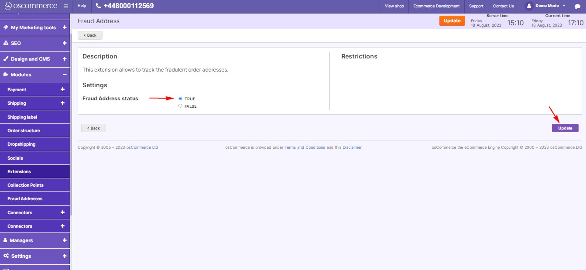Select the TRUE radio button
586x270 pixels.
pos(180,98)
